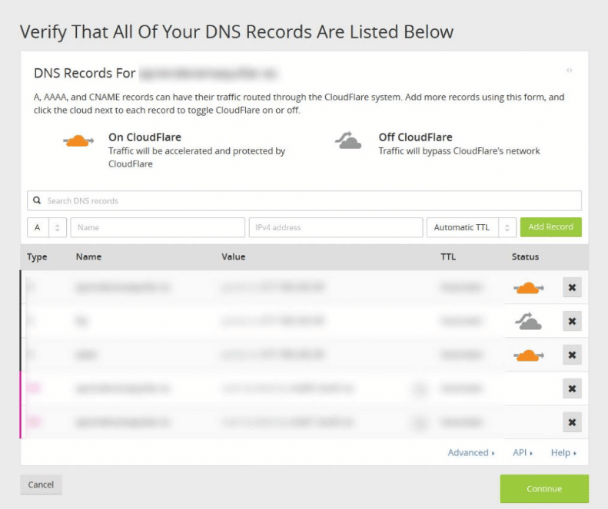Viewport: 608px width, 509px height.
Task: Focus the Name input field
Action: (158, 227)
